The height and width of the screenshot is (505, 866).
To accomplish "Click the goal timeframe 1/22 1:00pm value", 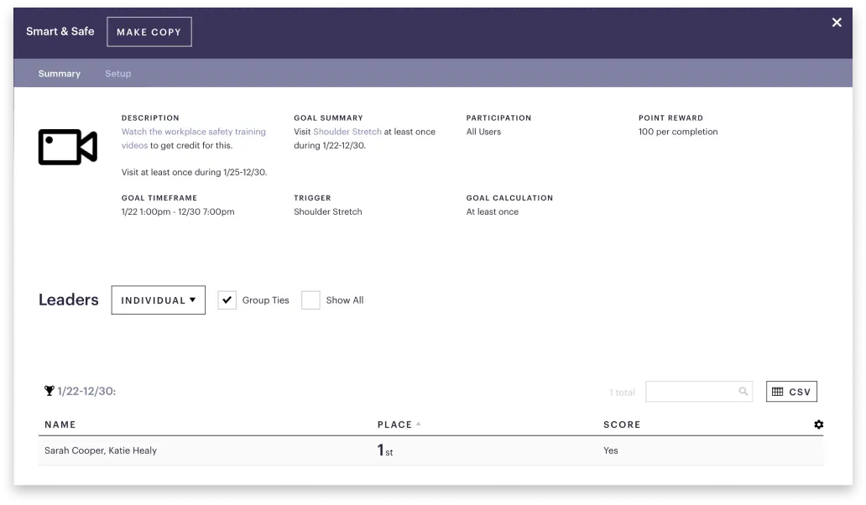I will [x=178, y=212].
